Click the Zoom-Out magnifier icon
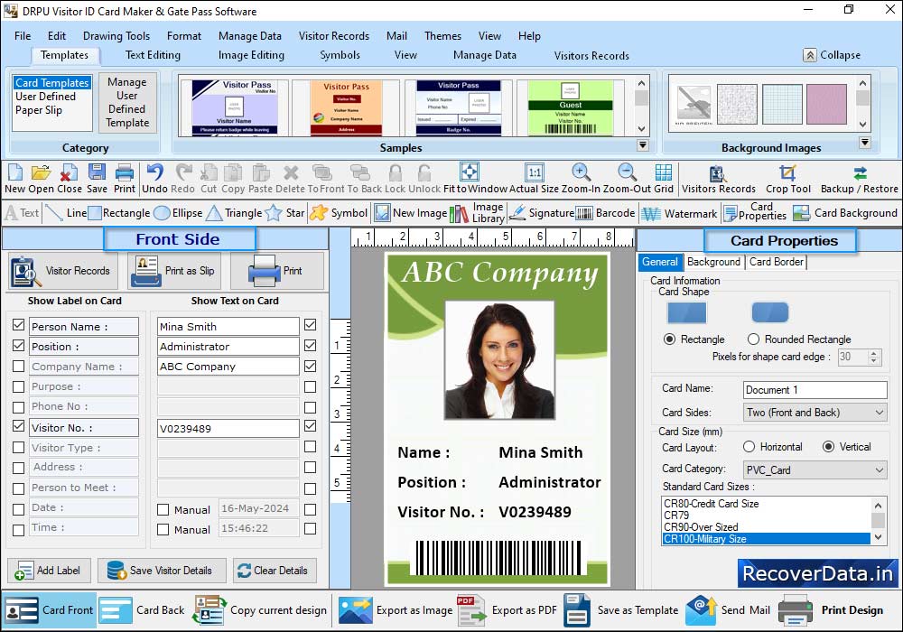The image size is (903, 632). (627, 172)
